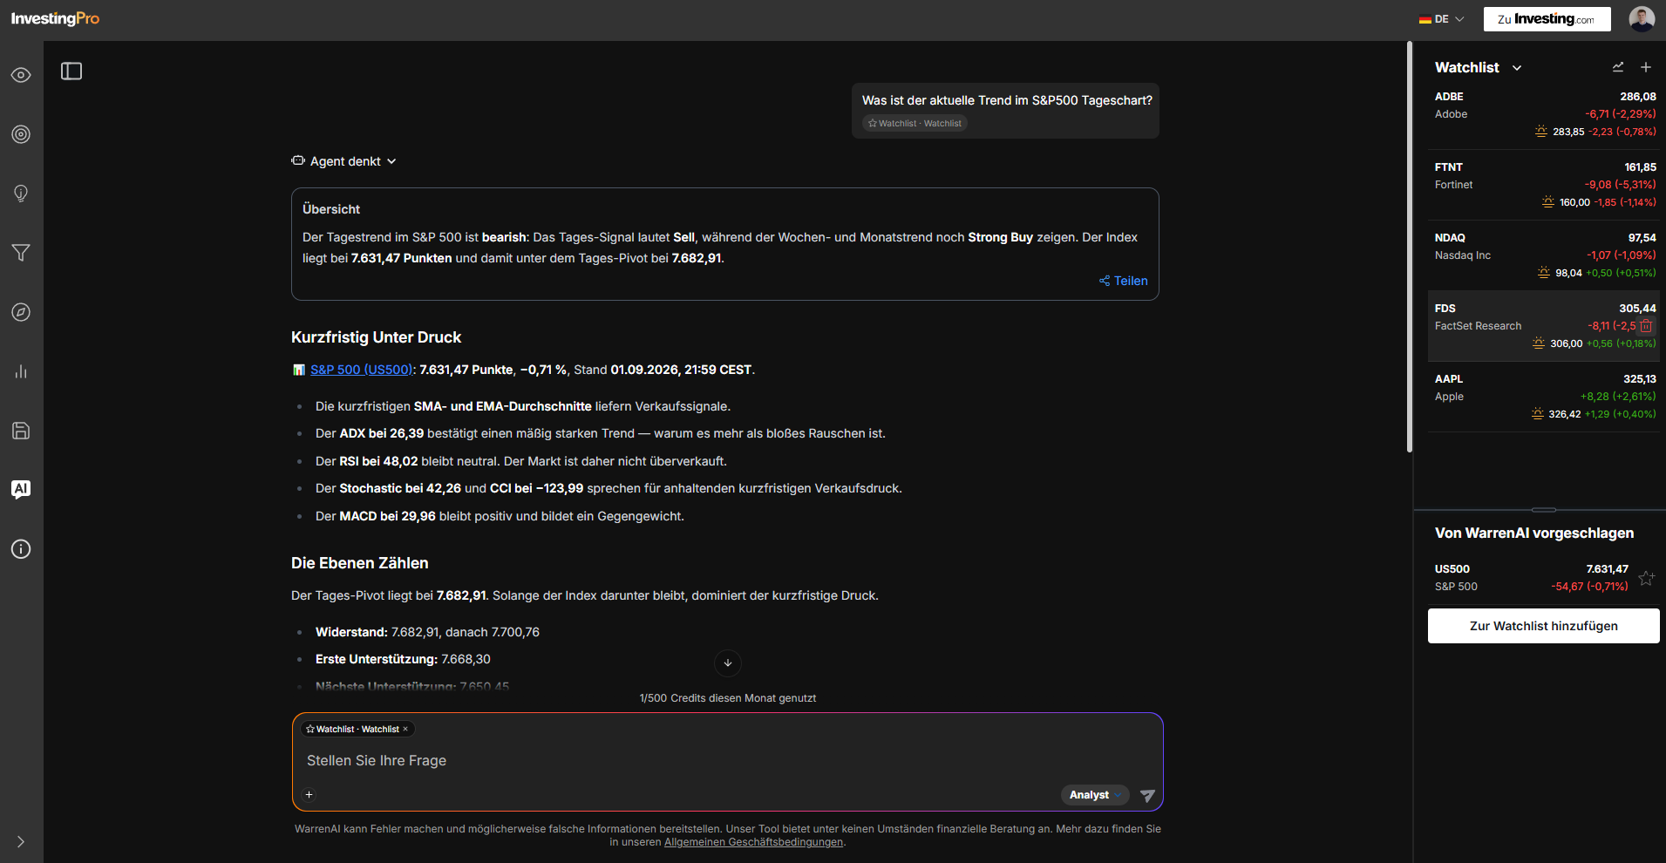This screenshot has width=1666, height=863.
Task: Click the scroll-to-bottom arrow button
Action: point(728,663)
